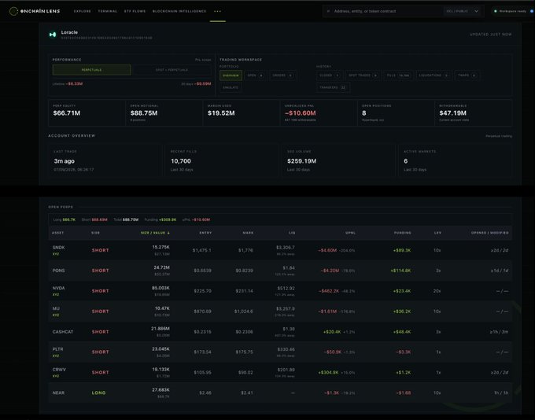Click the Unrealized PnL value -$10.60M
This screenshot has width=535, height=420.
coord(301,113)
